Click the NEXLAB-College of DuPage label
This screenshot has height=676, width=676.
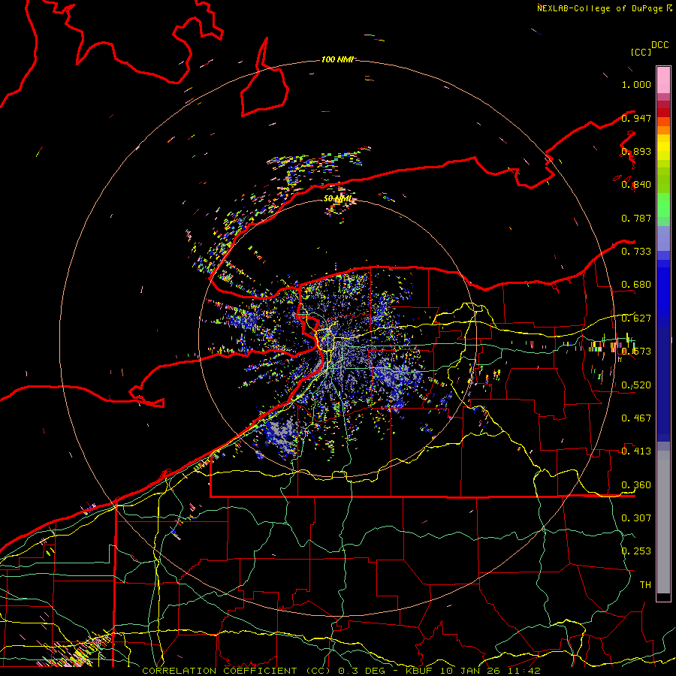pyautogui.click(x=599, y=8)
